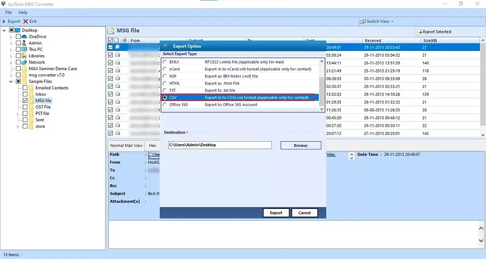Click the Received column header

point(392,40)
